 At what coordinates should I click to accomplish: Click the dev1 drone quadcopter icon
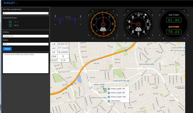(x=10, y=22)
